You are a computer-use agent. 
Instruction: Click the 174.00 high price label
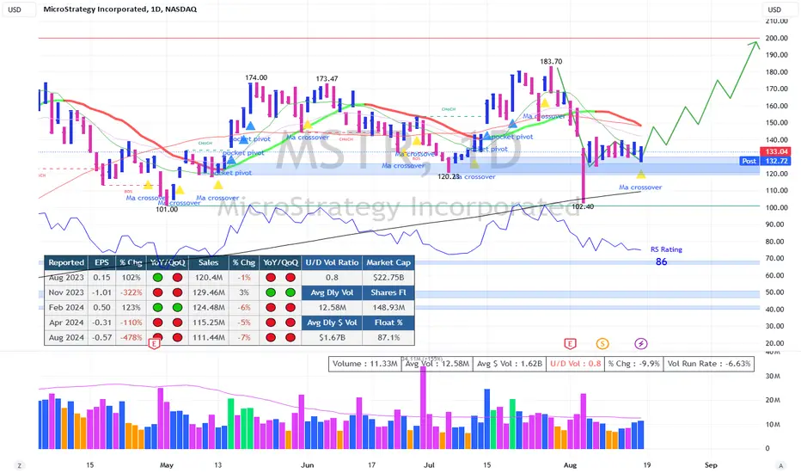[256, 77]
